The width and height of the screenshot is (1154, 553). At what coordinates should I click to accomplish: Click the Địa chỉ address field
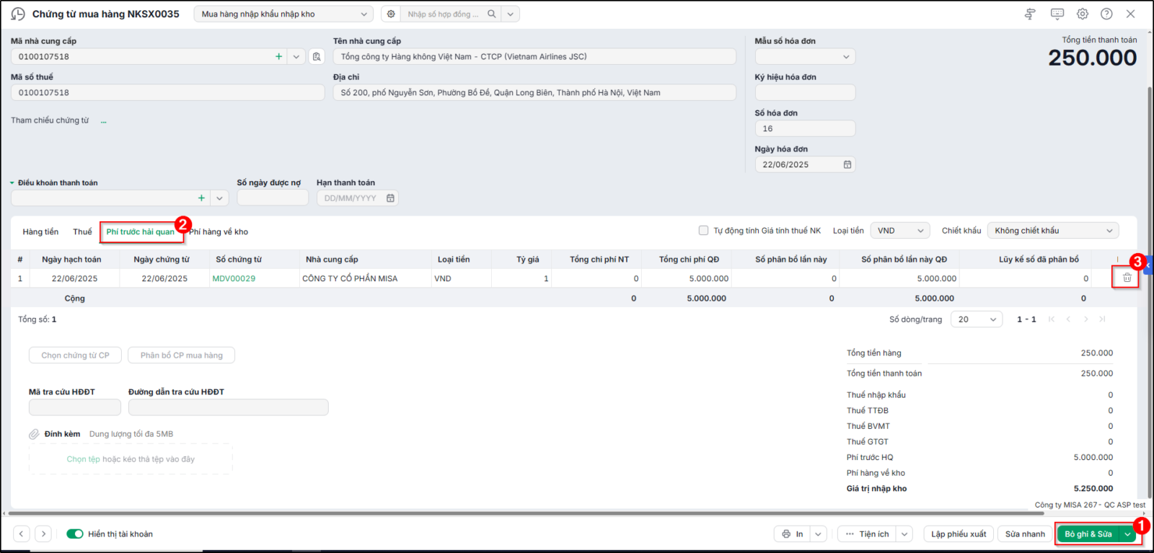tap(534, 92)
